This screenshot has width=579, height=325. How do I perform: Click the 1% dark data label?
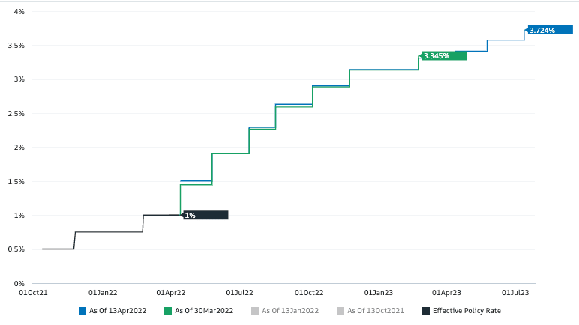point(205,215)
